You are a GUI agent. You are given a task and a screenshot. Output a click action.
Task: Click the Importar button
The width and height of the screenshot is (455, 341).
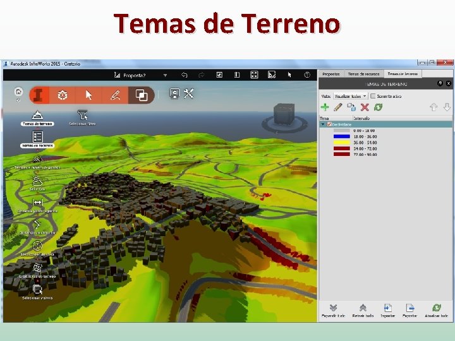click(x=387, y=311)
